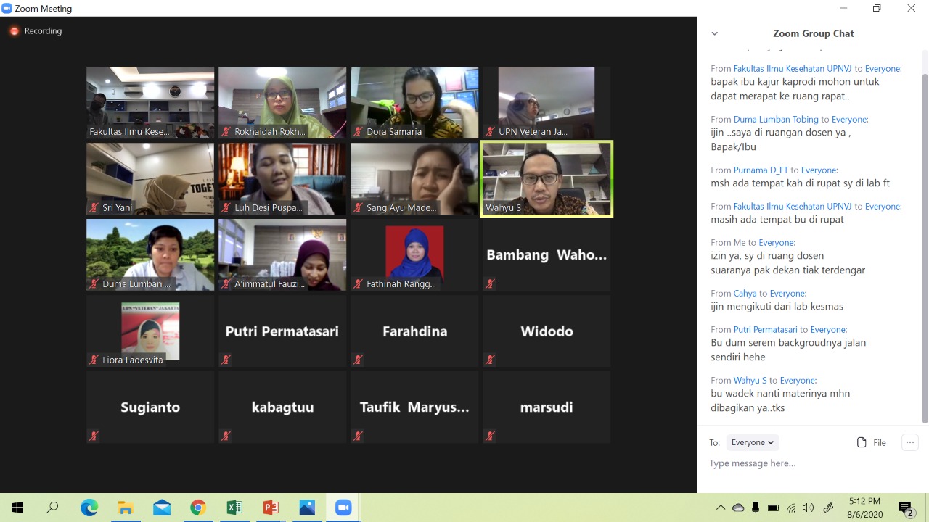This screenshot has height=522, width=929.
Task: Click the Zoom Group Chat panel title
Action: pos(813,33)
